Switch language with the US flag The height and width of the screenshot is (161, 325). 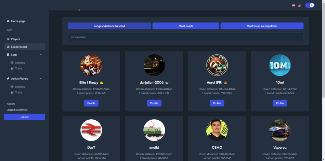pos(299,6)
